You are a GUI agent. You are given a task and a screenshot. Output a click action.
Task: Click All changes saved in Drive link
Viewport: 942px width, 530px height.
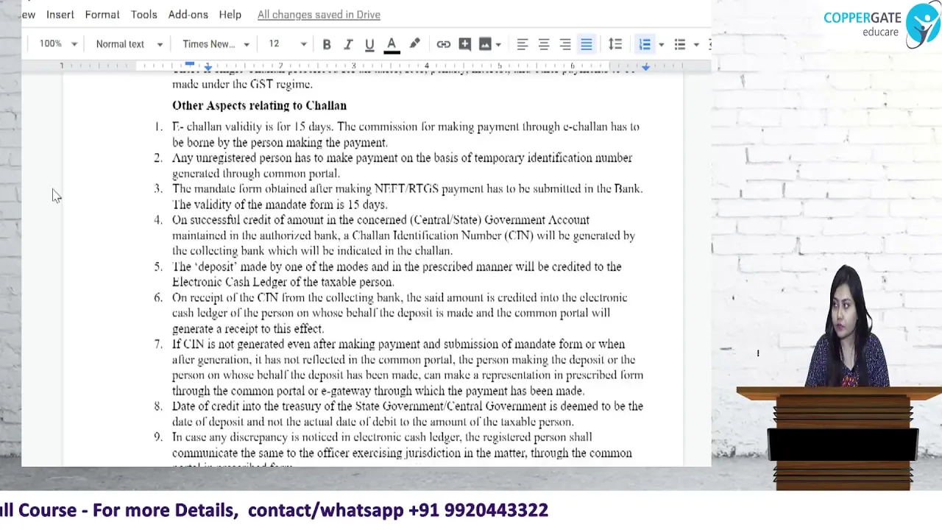[319, 15]
